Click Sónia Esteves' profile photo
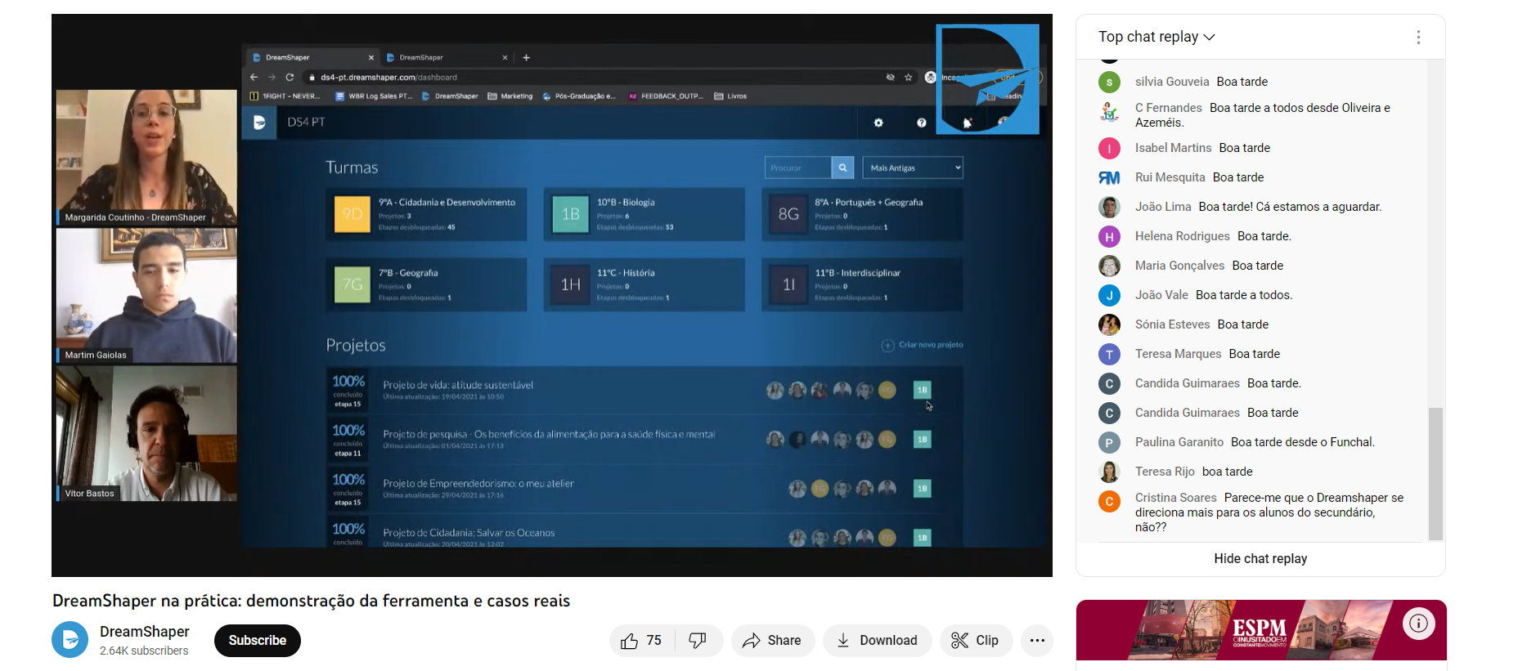Viewport: 1518px width, 671px height. click(1109, 324)
